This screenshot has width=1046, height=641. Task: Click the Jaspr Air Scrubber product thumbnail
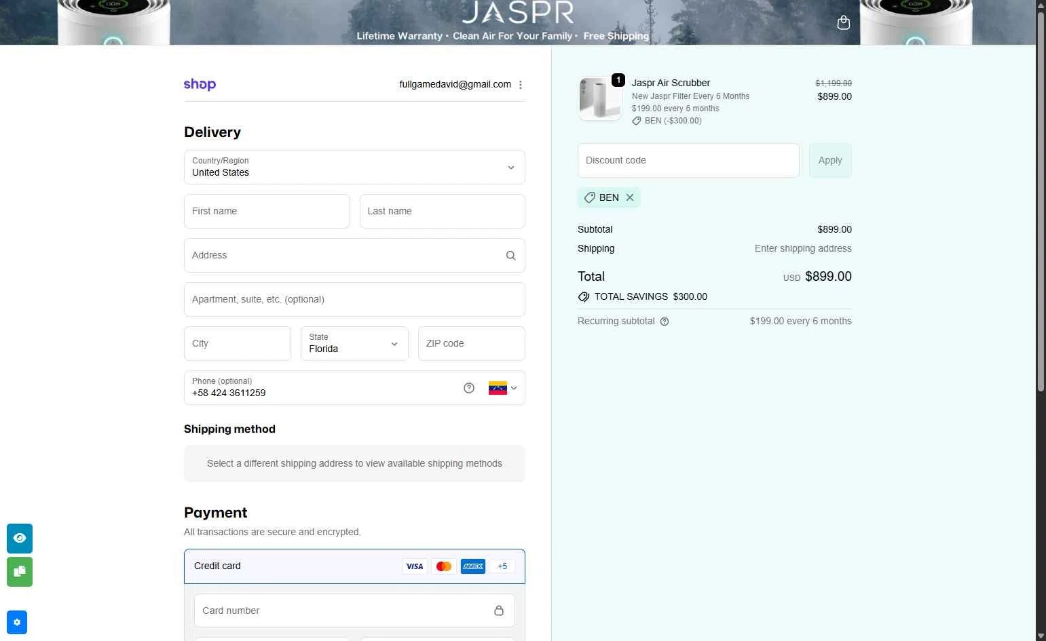pos(600,99)
